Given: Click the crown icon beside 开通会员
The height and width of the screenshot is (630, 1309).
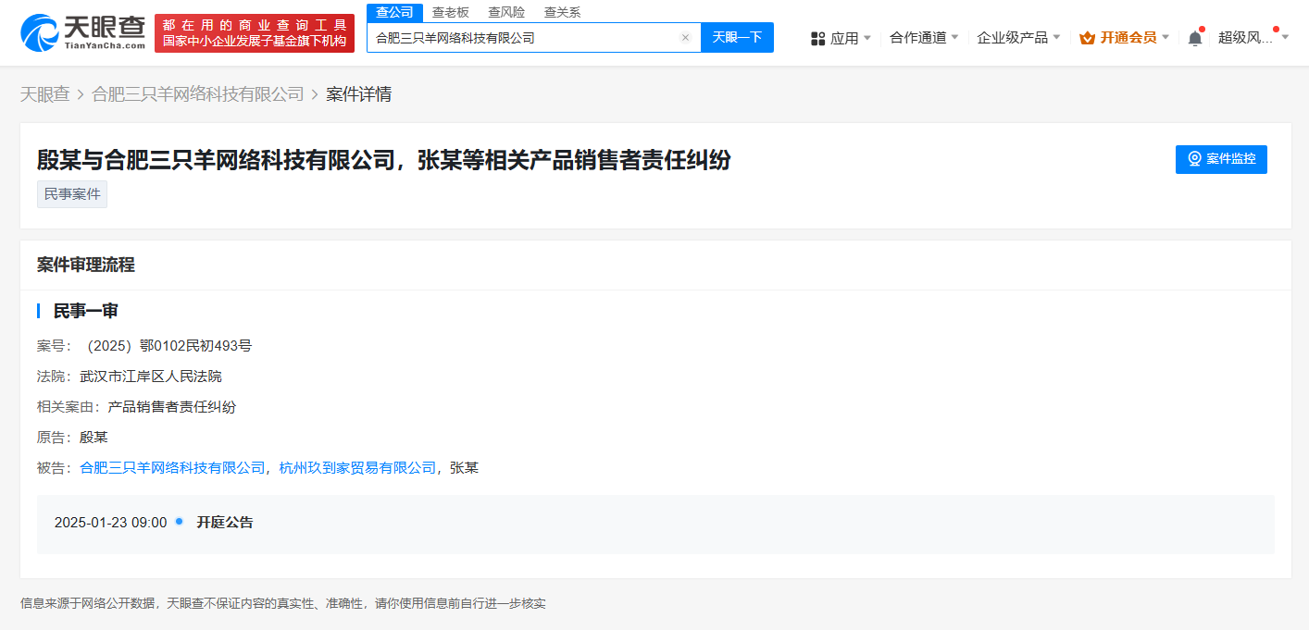Looking at the screenshot, I should coord(1087,38).
